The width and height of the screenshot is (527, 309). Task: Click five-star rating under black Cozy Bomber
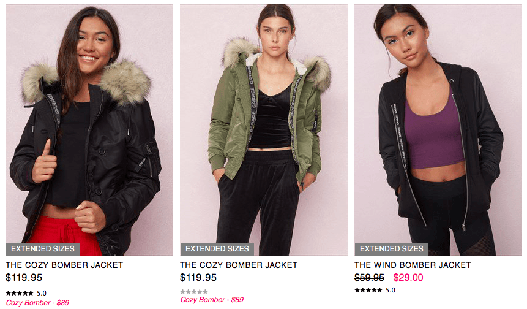coord(20,293)
